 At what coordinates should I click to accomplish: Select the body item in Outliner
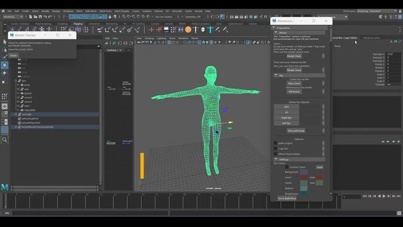click(26, 85)
